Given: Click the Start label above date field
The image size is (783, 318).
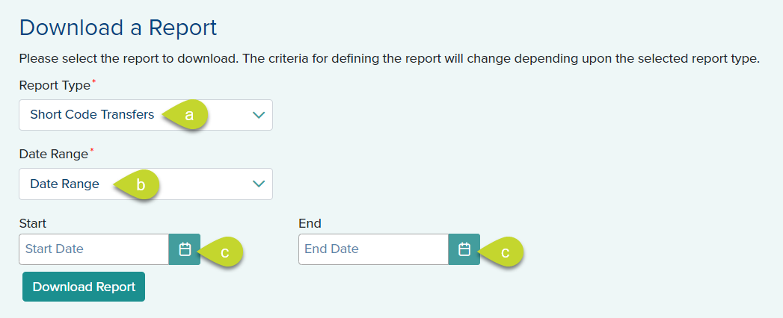Looking at the screenshot, I should (33, 223).
